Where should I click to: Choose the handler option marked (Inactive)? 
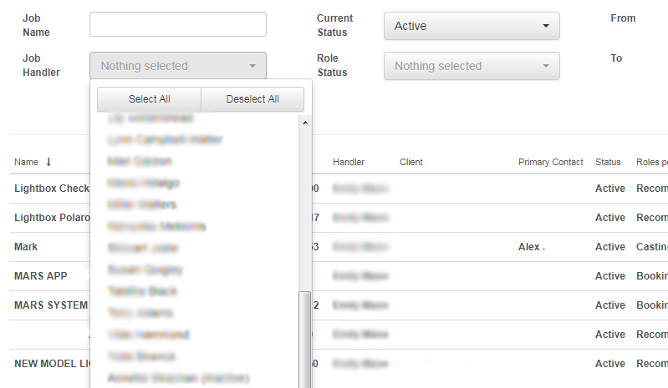point(178,378)
